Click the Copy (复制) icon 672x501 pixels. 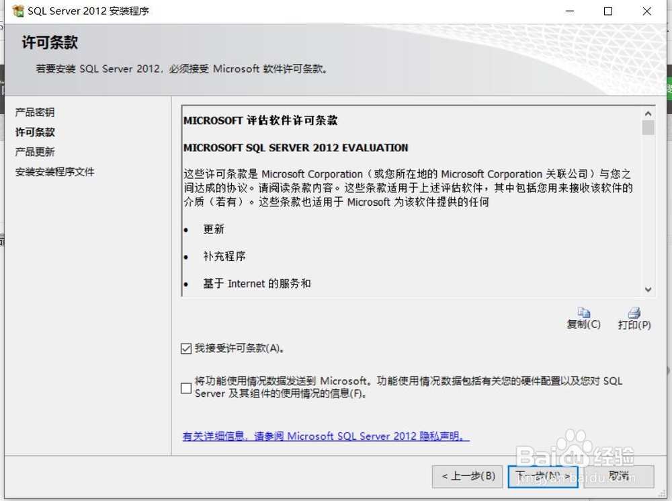click(583, 312)
